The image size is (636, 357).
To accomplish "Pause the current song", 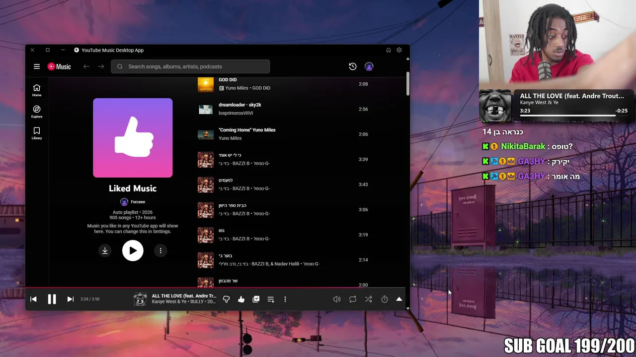I will coord(52,299).
